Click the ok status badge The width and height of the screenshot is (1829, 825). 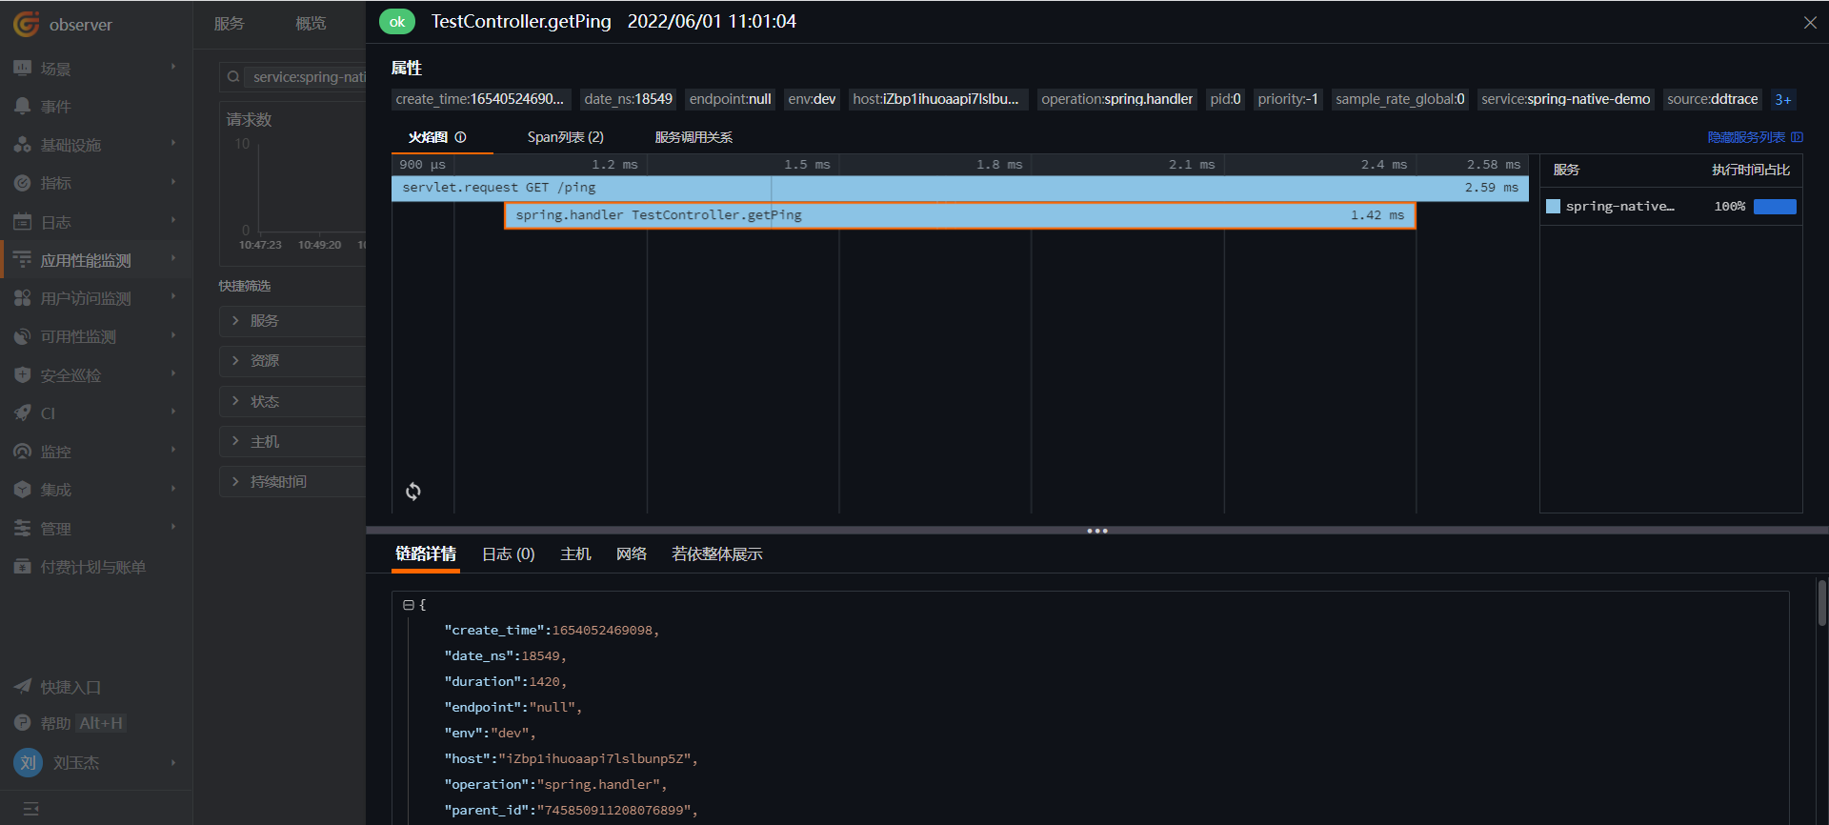point(397,22)
